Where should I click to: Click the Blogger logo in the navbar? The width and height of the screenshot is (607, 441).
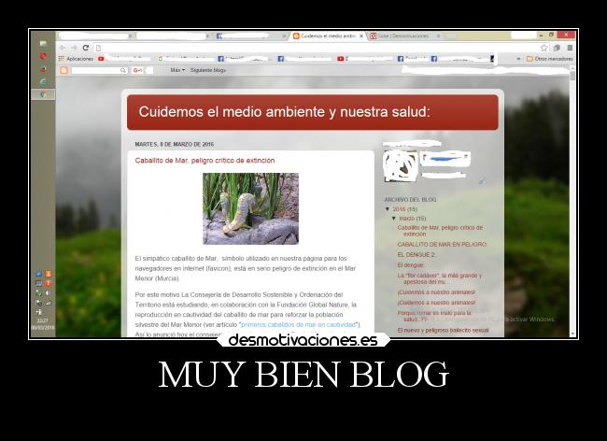point(64,70)
